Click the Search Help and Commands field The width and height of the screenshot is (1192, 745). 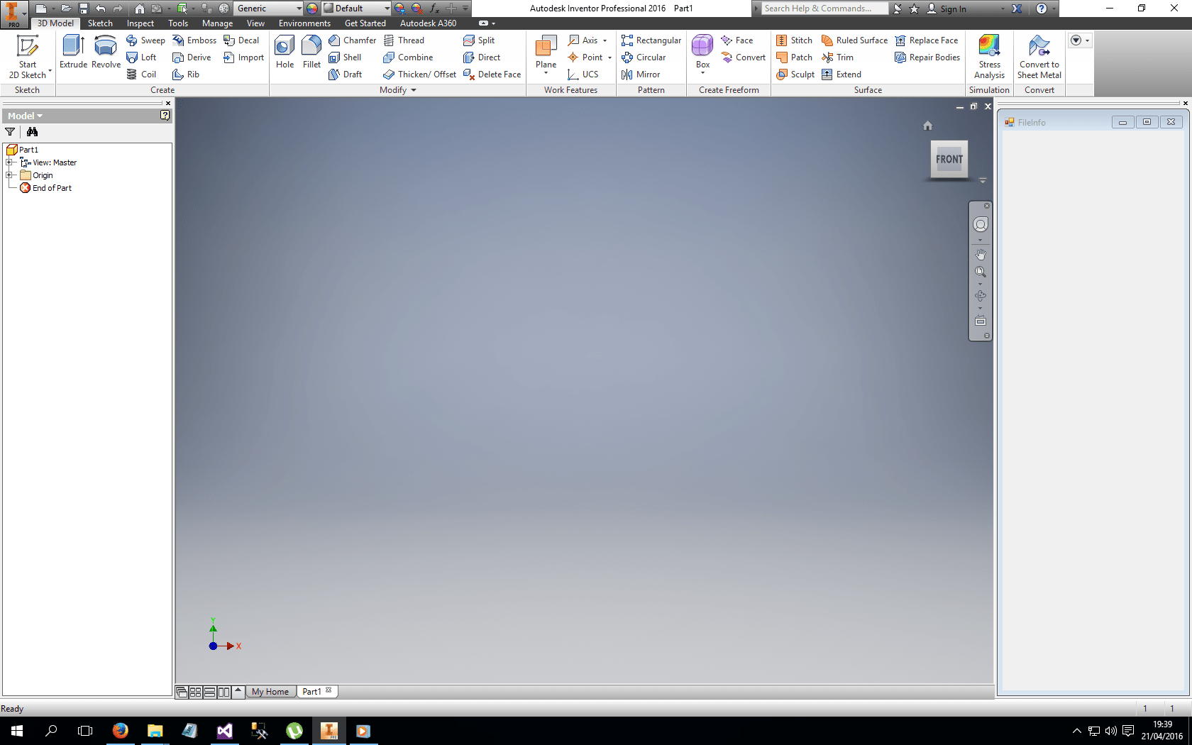click(x=823, y=9)
